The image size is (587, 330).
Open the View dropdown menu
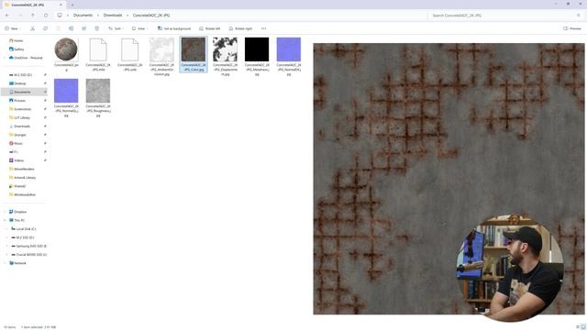139,28
